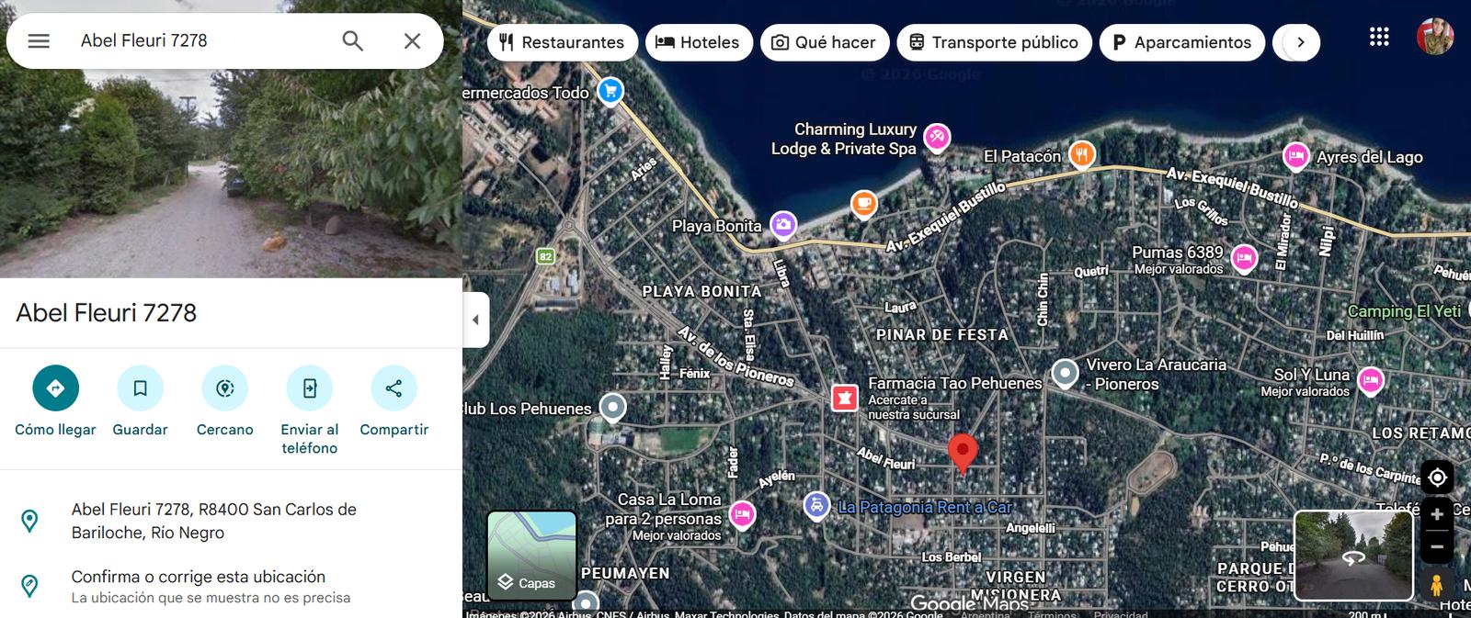Click the orange café marker by the lake

862,203
